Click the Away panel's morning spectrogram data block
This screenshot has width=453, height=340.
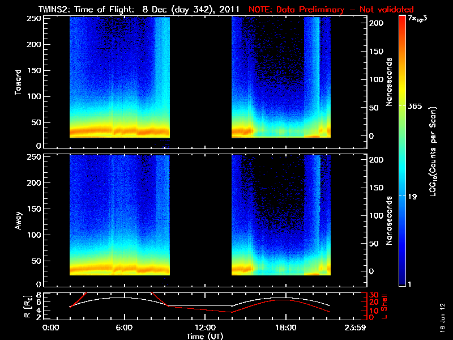[119, 215]
